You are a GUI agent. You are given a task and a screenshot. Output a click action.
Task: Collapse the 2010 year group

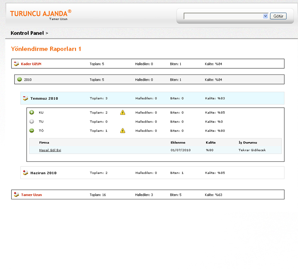pos(20,80)
